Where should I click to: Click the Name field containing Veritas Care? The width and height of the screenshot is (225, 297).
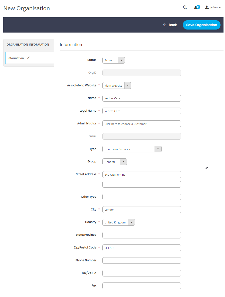(142, 98)
